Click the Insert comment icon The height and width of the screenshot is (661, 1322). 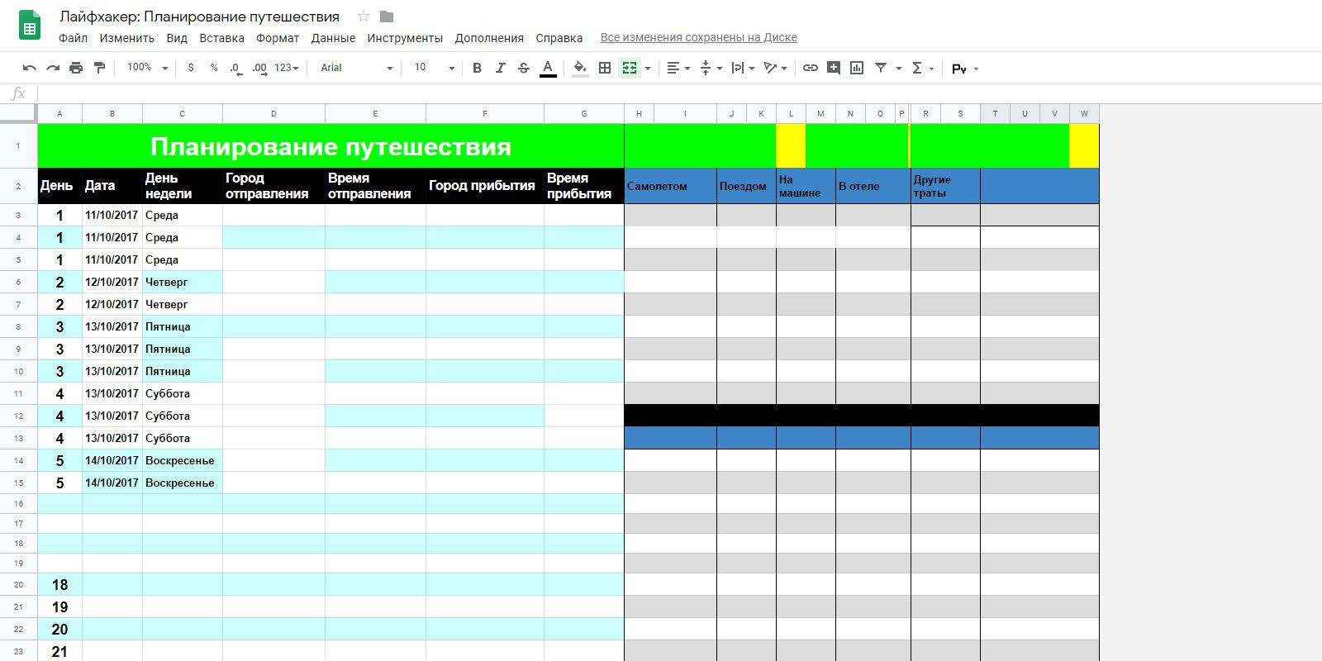click(834, 68)
